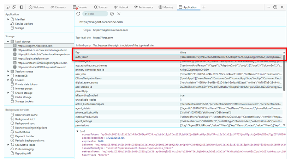Open Storage buckets item

pyautogui.click(x=24, y=101)
